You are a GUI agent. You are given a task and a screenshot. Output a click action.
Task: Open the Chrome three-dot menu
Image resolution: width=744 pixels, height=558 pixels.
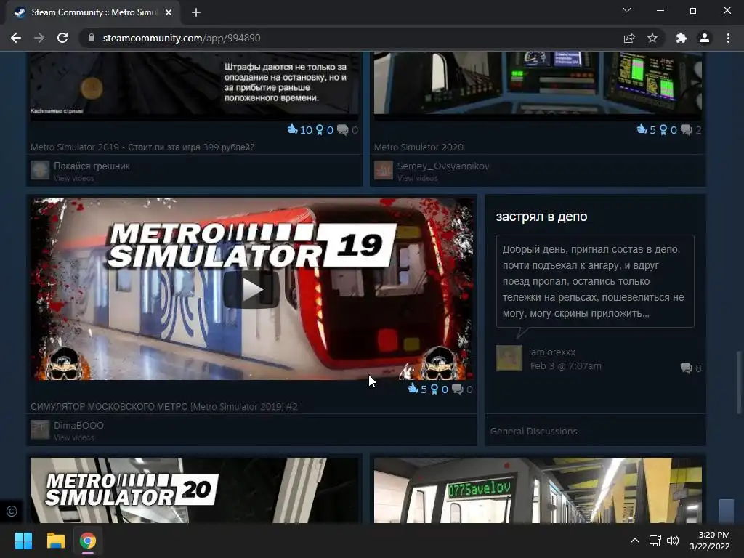tap(728, 38)
